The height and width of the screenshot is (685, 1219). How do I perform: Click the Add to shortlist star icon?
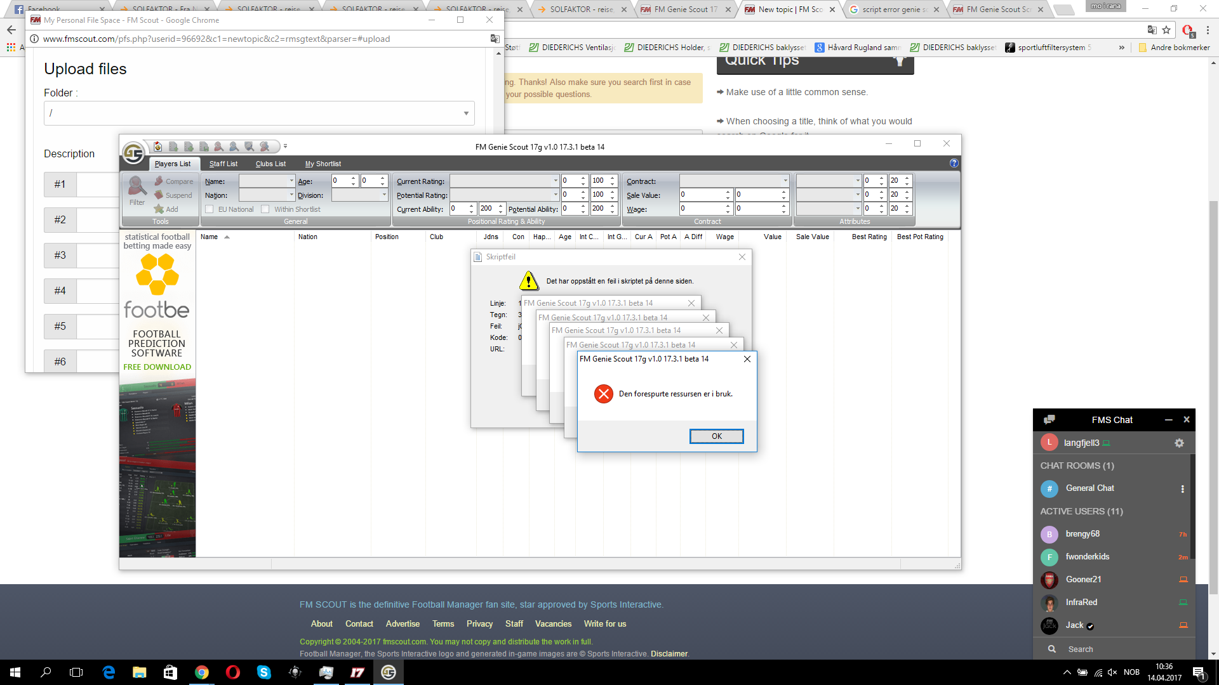click(159, 209)
